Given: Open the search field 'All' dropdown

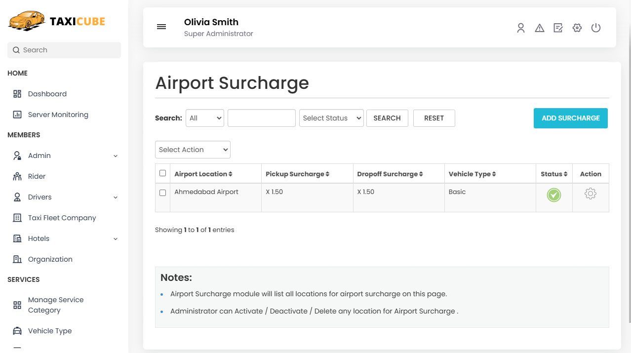Looking at the screenshot, I should [x=204, y=118].
